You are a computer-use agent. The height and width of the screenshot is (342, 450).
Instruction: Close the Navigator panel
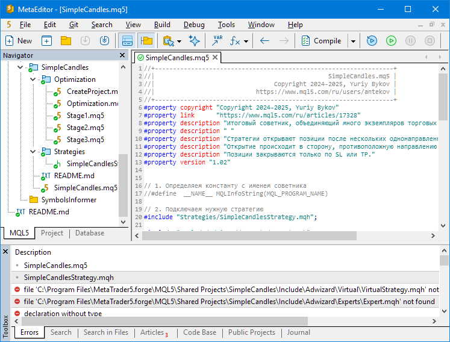(122, 55)
